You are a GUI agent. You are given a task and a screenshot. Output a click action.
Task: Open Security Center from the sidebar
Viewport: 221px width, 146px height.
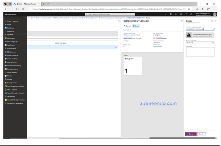pos(5,83)
